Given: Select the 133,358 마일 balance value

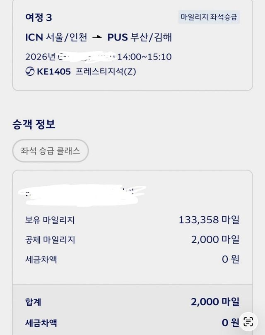Looking at the screenshot, I should coord(209,220).
